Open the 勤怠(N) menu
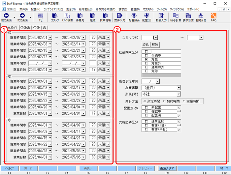 [x=71, y=9]
